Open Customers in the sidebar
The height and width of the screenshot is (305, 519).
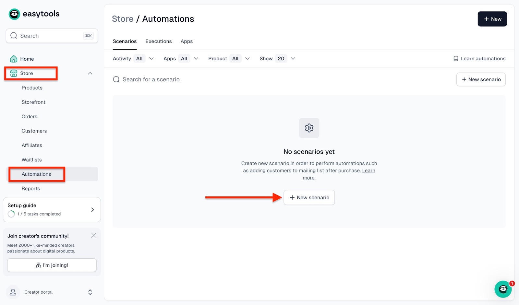pos(34,131)
